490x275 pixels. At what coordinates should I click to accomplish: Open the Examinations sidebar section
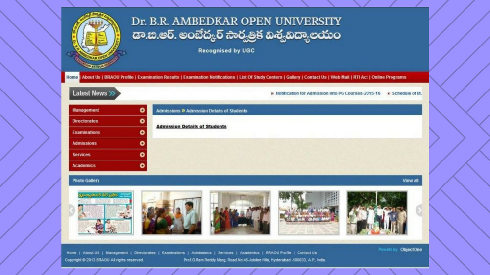coord(108,132)
